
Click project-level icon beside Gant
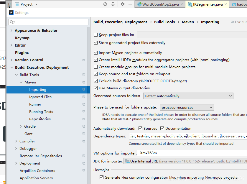(x=84, y=134)
